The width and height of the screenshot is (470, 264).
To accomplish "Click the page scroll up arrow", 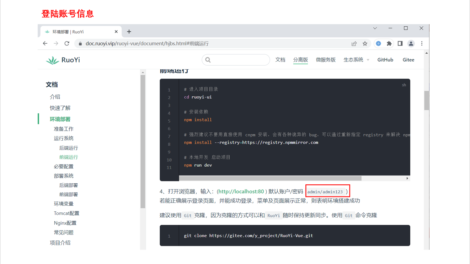I will tap(426, 53).
